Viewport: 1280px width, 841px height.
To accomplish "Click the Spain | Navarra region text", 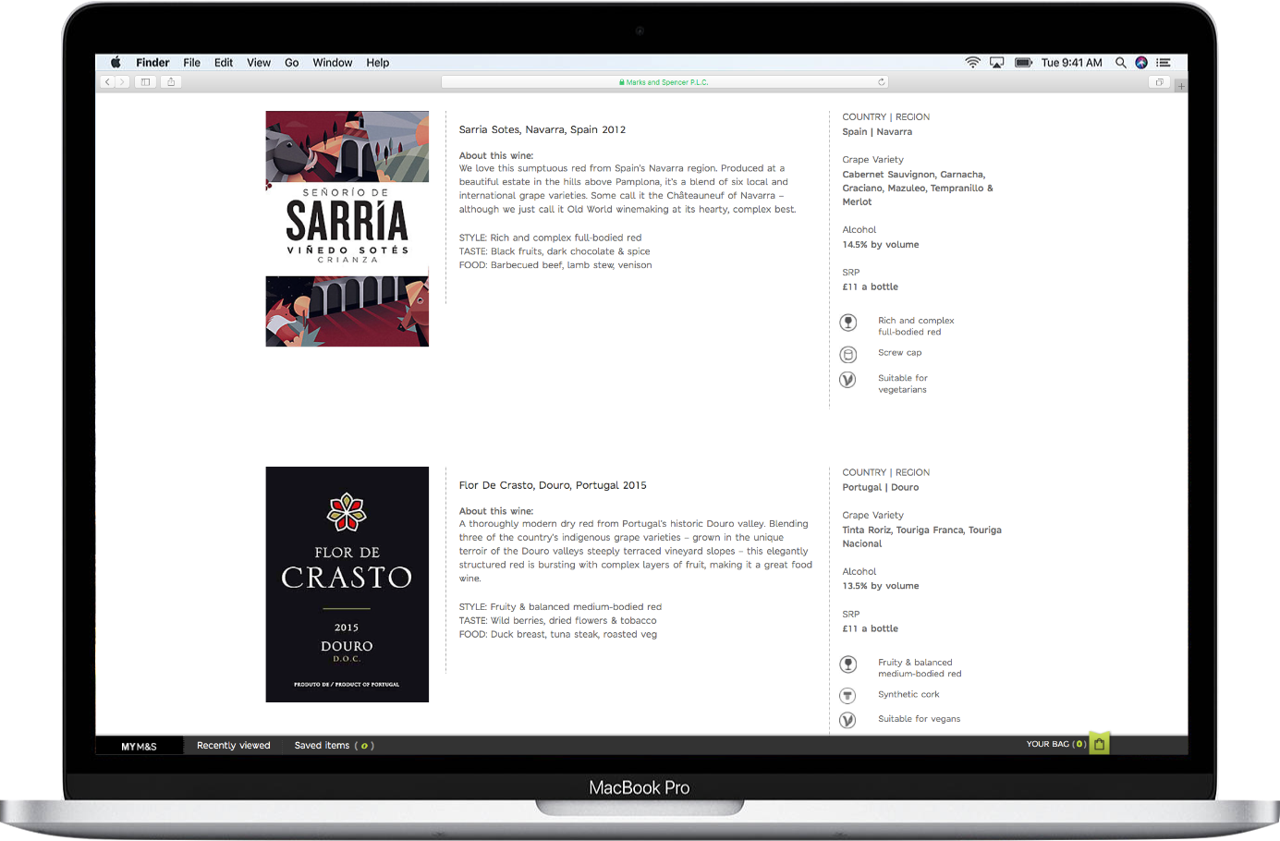I will [x=877, y=132].
